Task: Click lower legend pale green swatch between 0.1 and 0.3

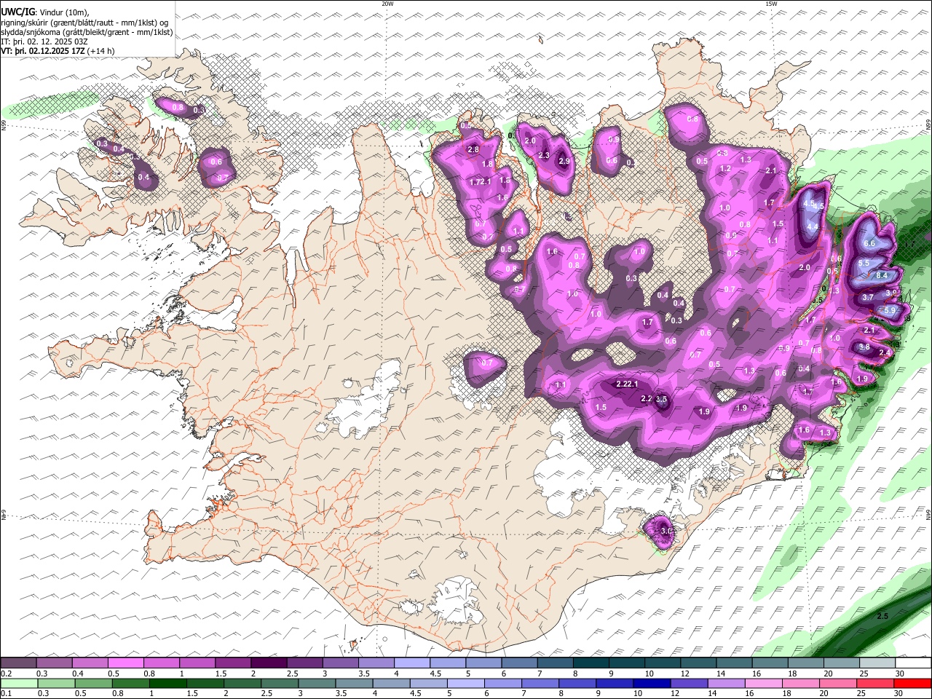Action: [19, 683]
